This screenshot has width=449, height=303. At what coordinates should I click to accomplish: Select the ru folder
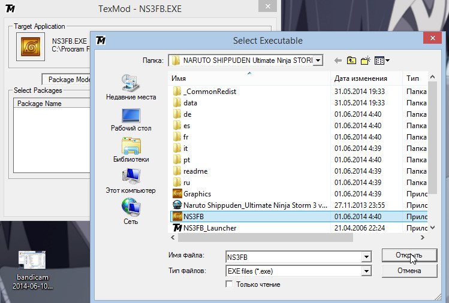click(x=182, y=183)
